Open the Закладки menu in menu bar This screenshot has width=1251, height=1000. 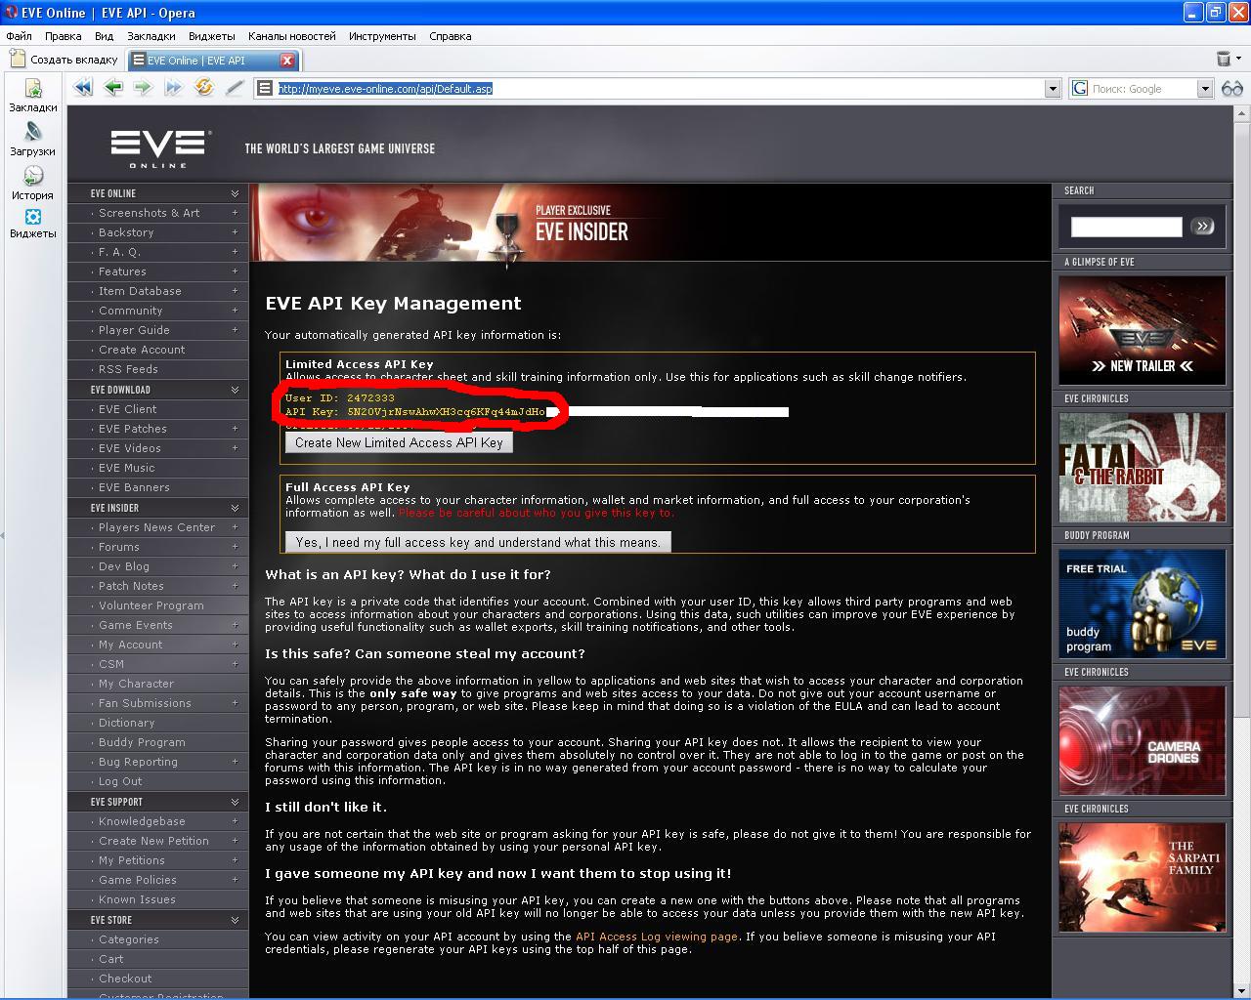pos(151,36)
